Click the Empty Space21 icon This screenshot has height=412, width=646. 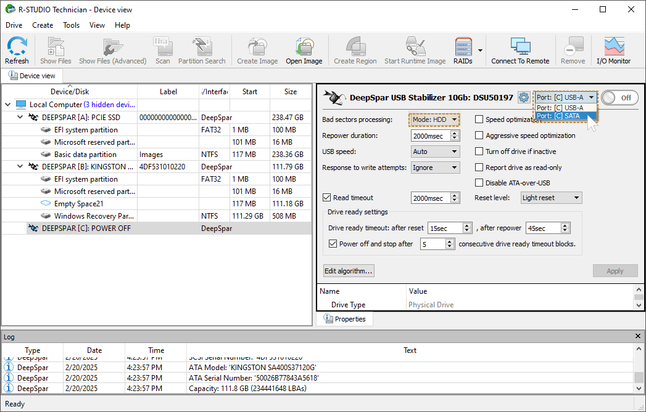click(x=45, y=203)
